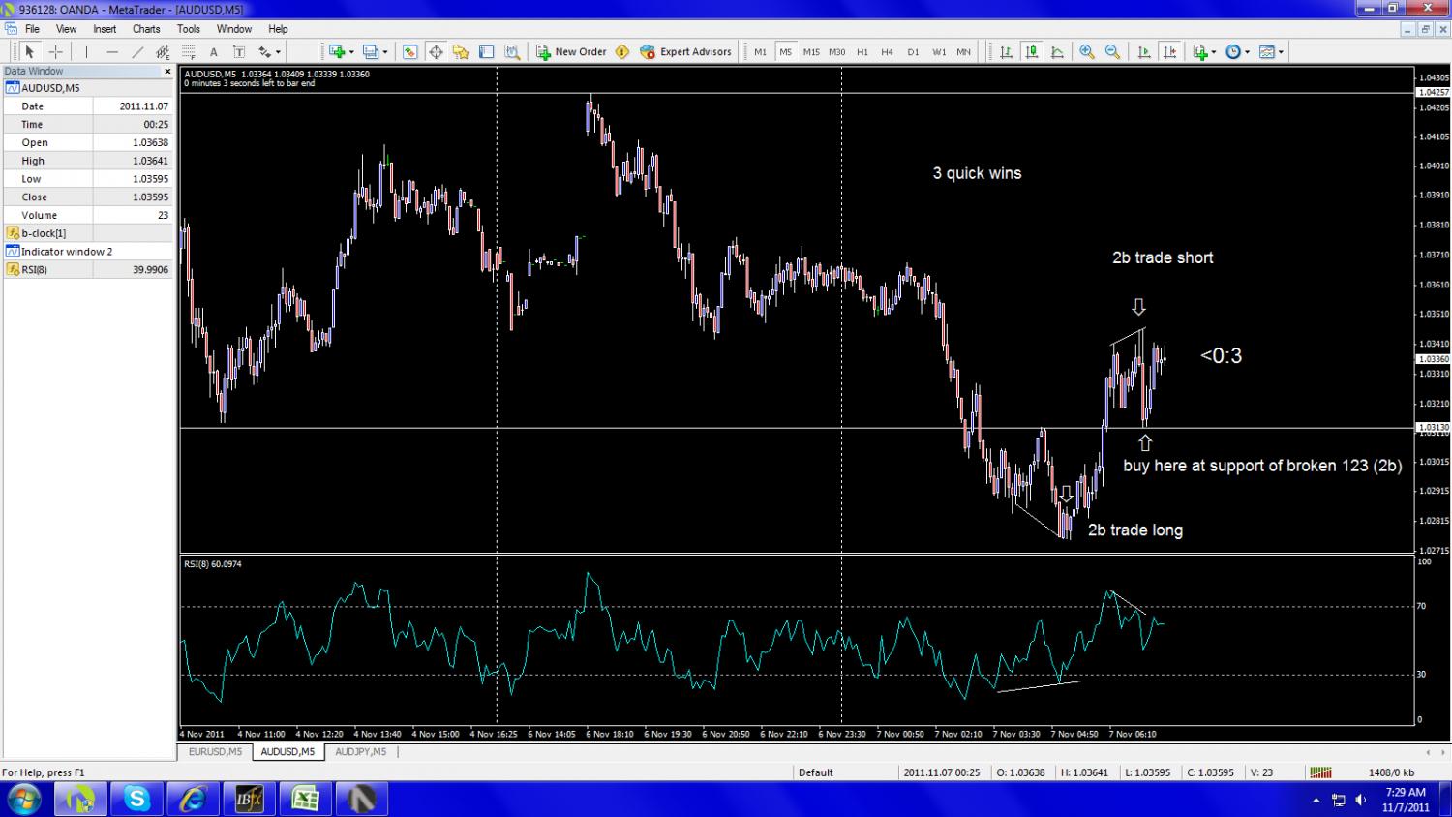Select the Fibonacci Retracement tool
The width and height of the screenshot is (1452, 817).
[188, 51]
